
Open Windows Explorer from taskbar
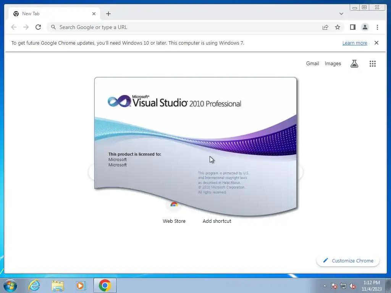coord(58,285)
